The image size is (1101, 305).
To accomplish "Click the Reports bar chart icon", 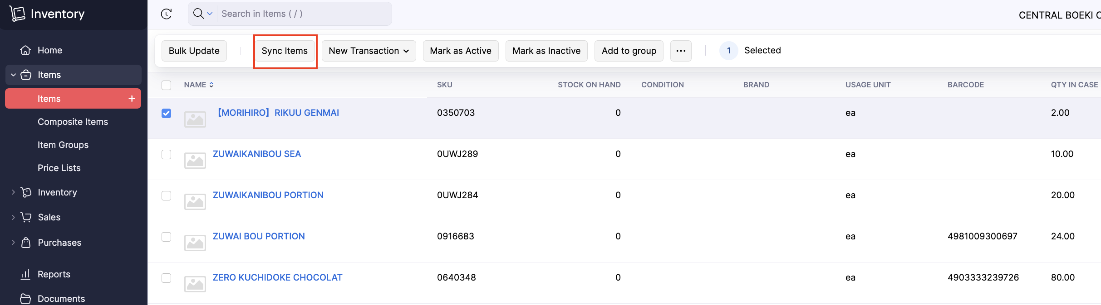I will click(26, 274).
